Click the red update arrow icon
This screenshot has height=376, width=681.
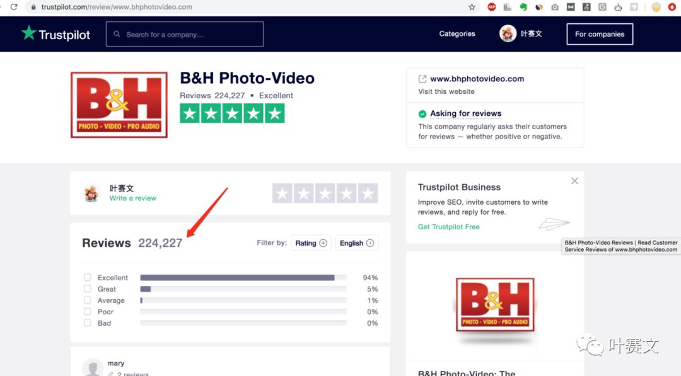672,7
